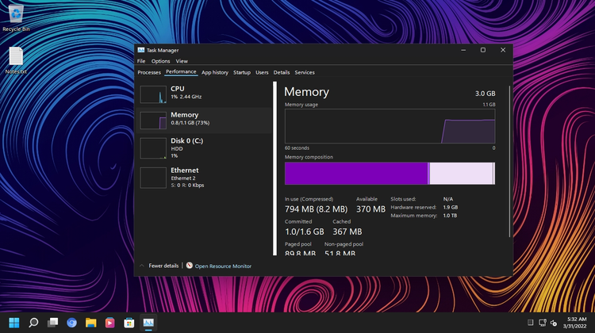Select the Performance tab
Viewport: 595px width, 333px height.
click(x=181, y=71)
